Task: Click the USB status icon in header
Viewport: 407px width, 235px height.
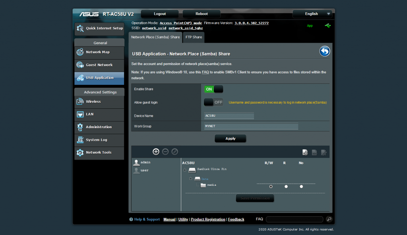Action: [328, 25]
